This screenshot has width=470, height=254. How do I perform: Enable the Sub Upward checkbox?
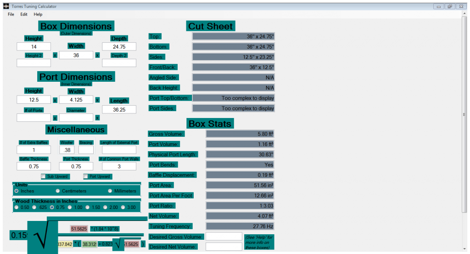(x=44, y=176)
